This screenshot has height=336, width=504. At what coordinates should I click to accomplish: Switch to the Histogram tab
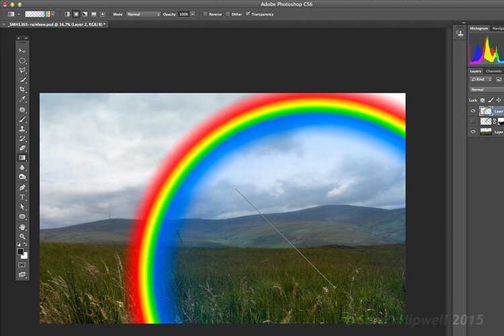(478, 28)
